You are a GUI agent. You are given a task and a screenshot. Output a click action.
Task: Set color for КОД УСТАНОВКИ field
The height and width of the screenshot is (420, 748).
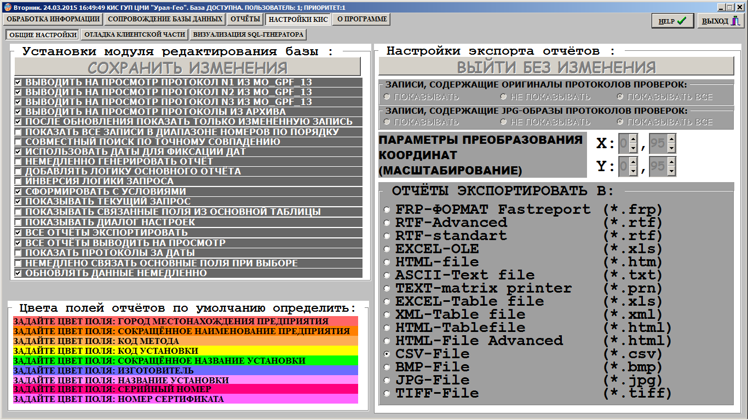coord(185,351)
